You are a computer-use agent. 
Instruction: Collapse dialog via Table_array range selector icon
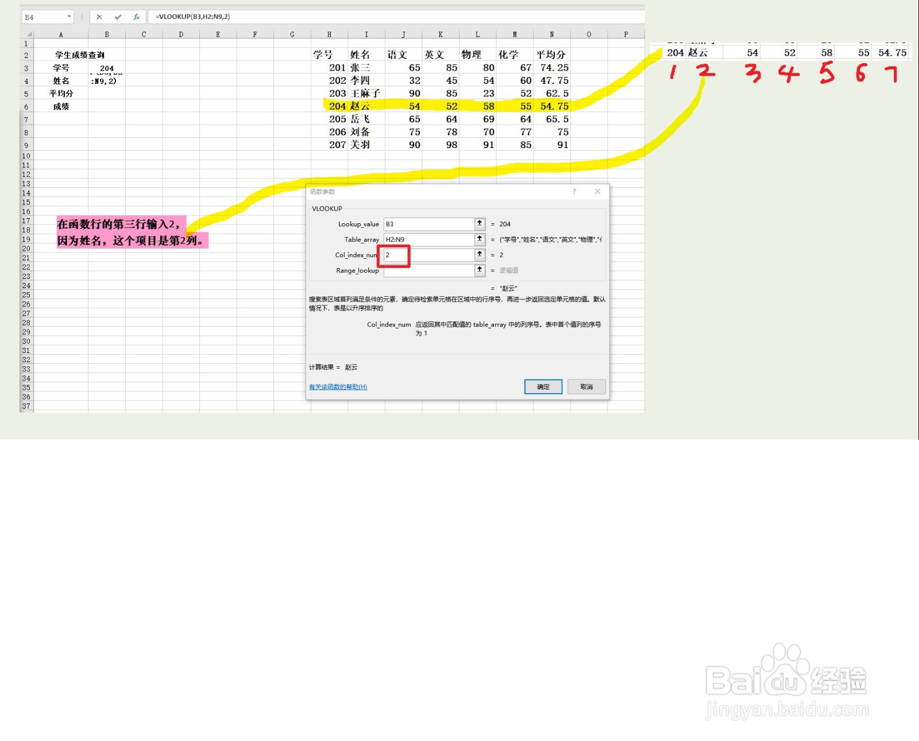480,239
